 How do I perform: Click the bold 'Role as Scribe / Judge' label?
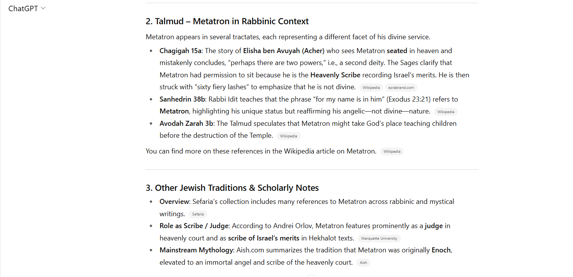click(x=194, y=226)
